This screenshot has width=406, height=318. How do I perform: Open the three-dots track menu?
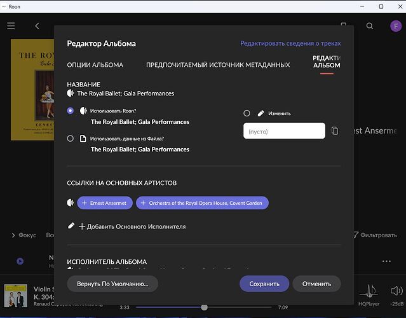386,261
